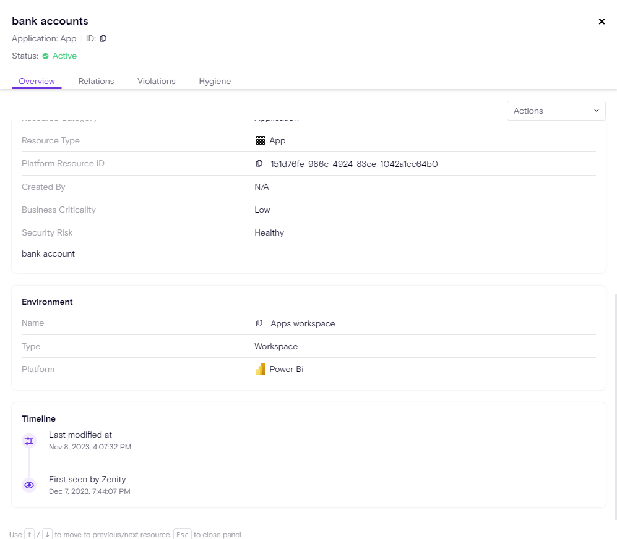Switch to the Relations tab

point(96,81)
